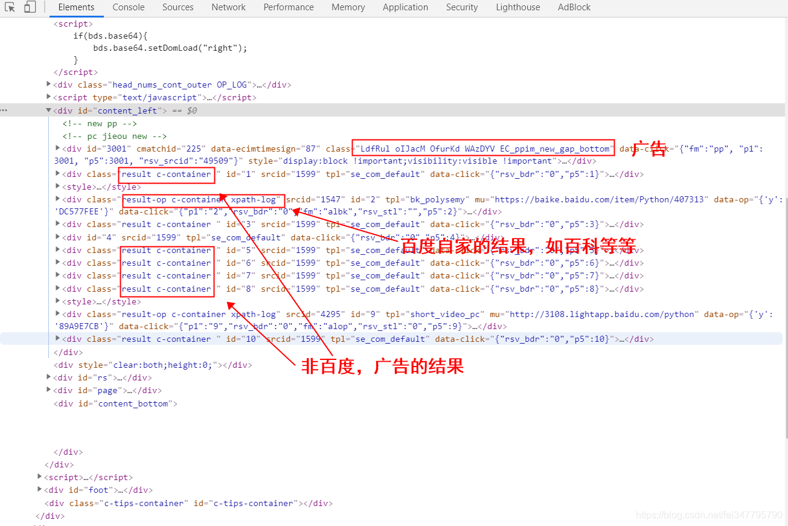The image size is (788, 526).
Task: Select the 'pc jieou new' comment line
Action: (x=115, y=136)
